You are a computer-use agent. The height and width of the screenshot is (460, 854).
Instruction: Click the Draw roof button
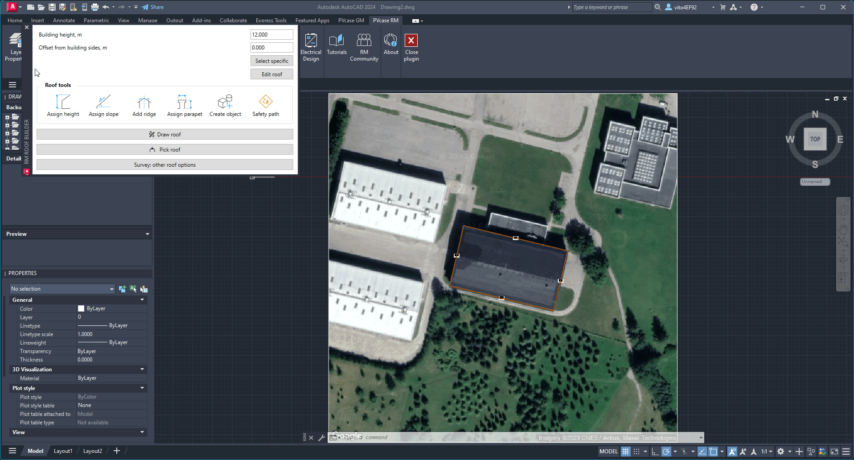coord(165,134)
